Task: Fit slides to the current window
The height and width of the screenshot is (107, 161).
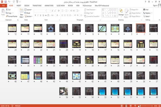Action: [159, 106]
